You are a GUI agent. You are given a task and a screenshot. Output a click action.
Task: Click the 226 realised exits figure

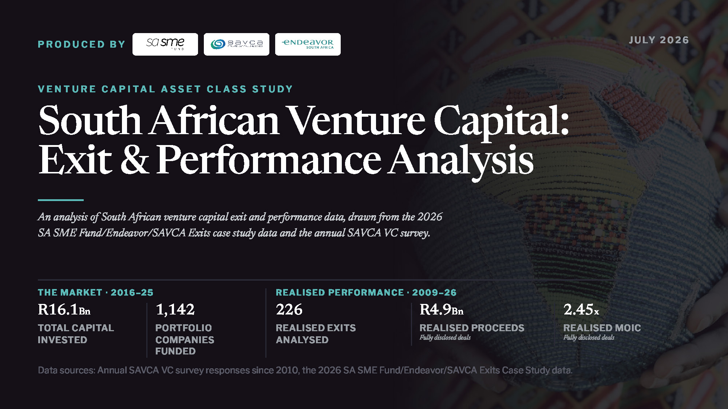(289, 310)
